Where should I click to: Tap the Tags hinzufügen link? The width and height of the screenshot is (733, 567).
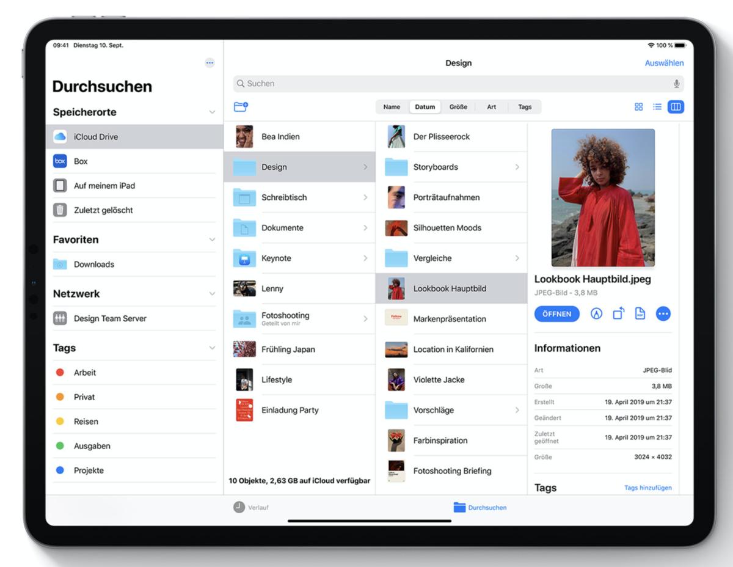(x=648, y=488)
